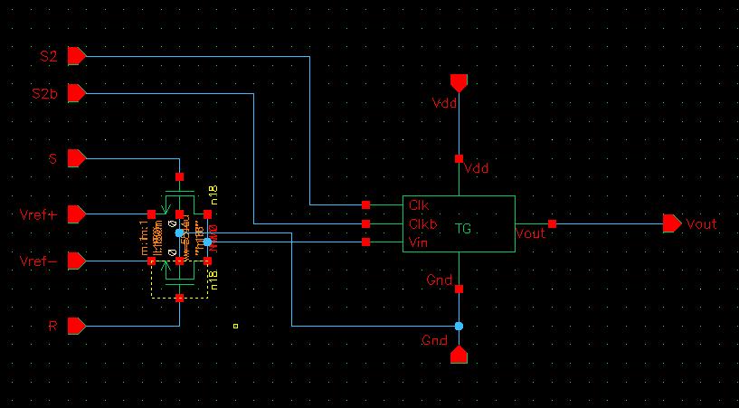Select the S input pin symbol
739x408 pixels.
(77, 158)
